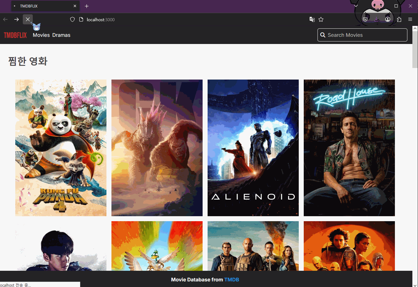The height and width of the screenshot is (287, 418).
Task: Open the Dune-style desert movie poster
Action: [x=349, y=246]
